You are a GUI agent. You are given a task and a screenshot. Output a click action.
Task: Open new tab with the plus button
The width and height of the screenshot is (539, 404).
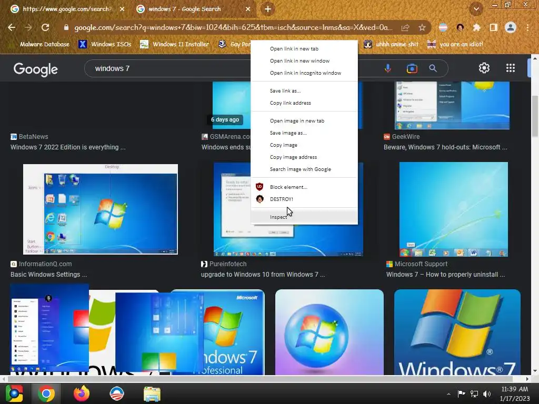pos(268,9)
